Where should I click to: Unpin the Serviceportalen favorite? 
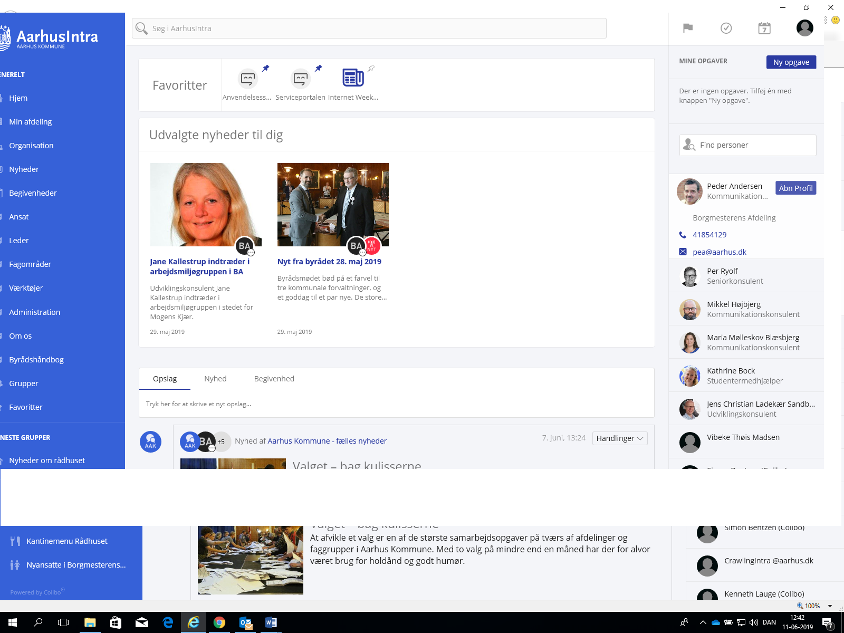coord(318,68)
